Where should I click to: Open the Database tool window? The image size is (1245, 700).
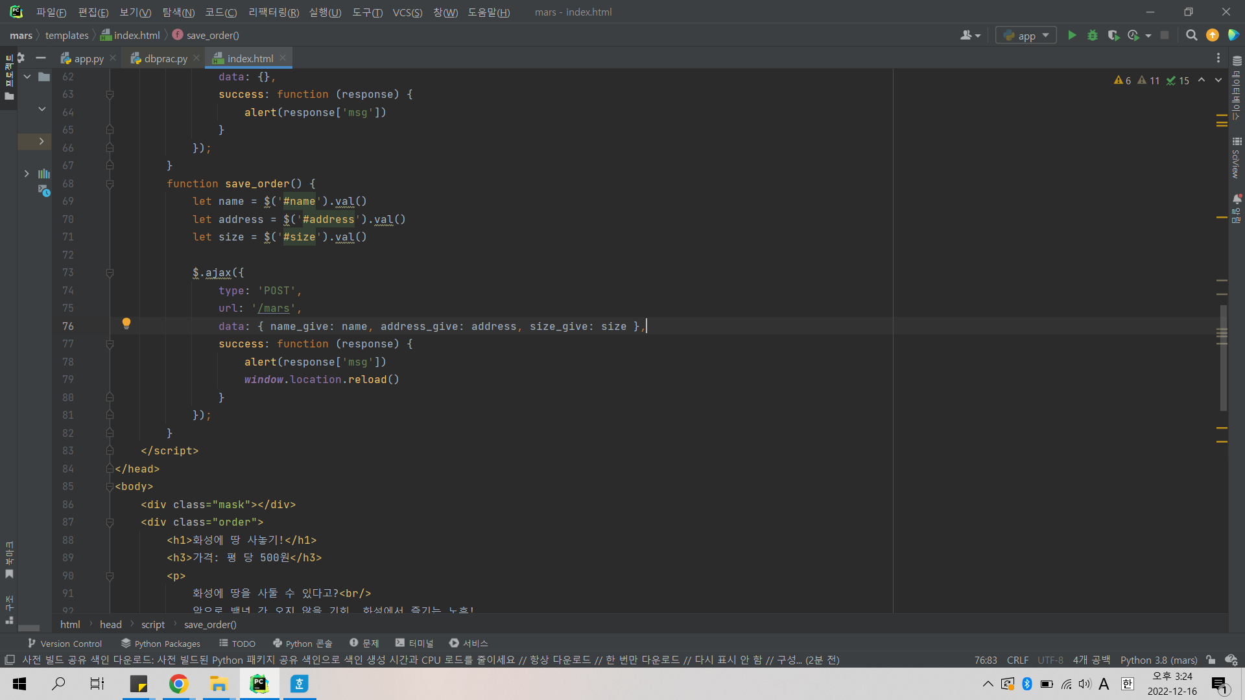(1237, 87)
